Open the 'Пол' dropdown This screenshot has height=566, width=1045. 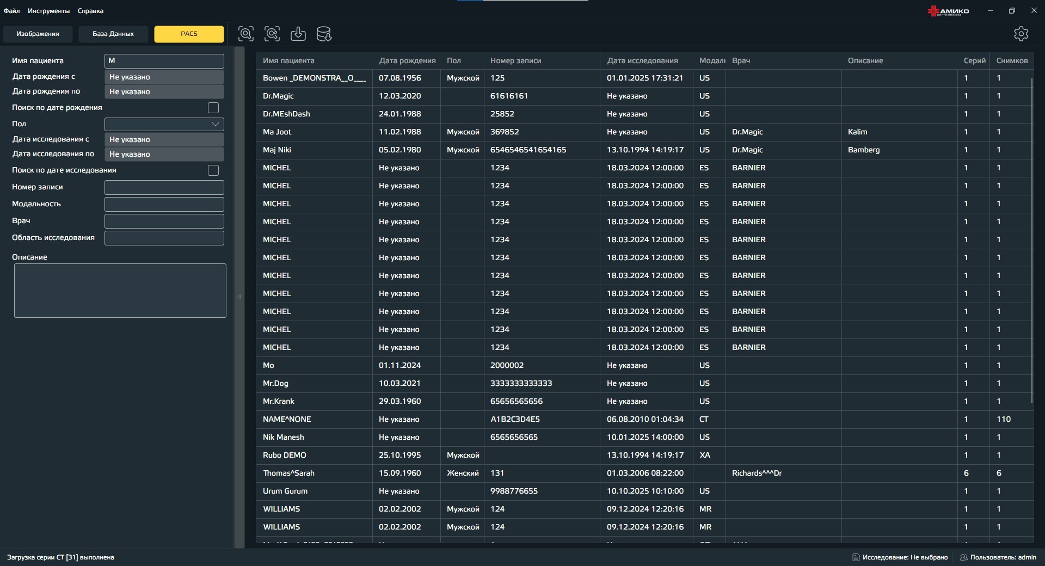164,124
